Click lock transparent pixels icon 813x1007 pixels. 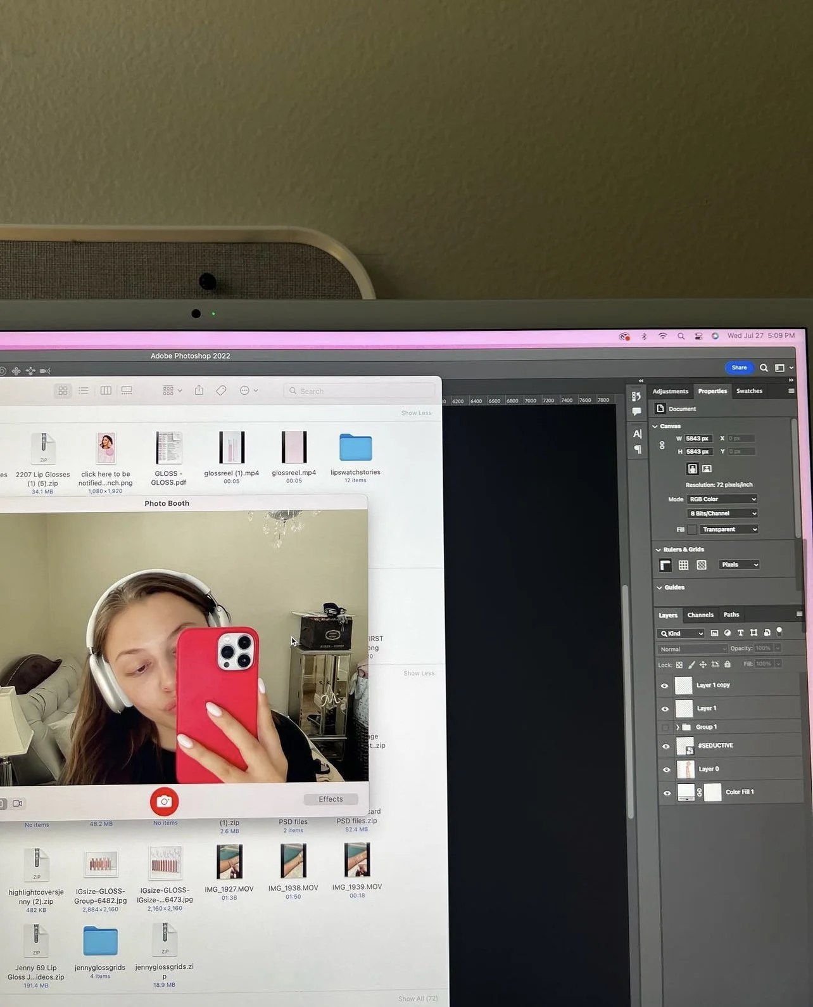tap(679, 665)
